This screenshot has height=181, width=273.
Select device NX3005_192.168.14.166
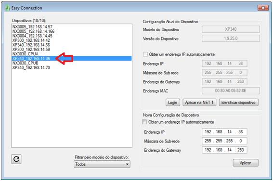(72, 31)
